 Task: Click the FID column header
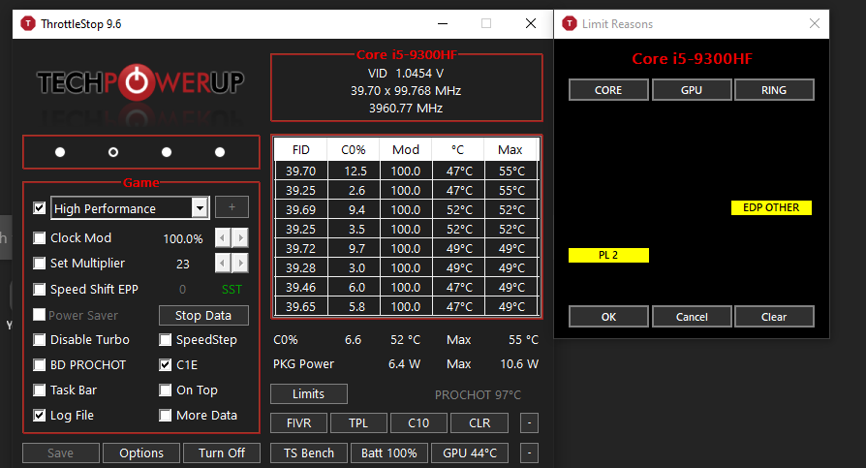[301, 150]
